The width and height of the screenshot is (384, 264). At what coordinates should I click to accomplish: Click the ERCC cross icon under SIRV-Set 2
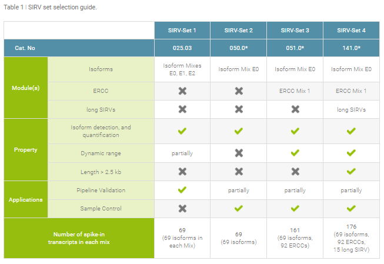coord(239,91)
